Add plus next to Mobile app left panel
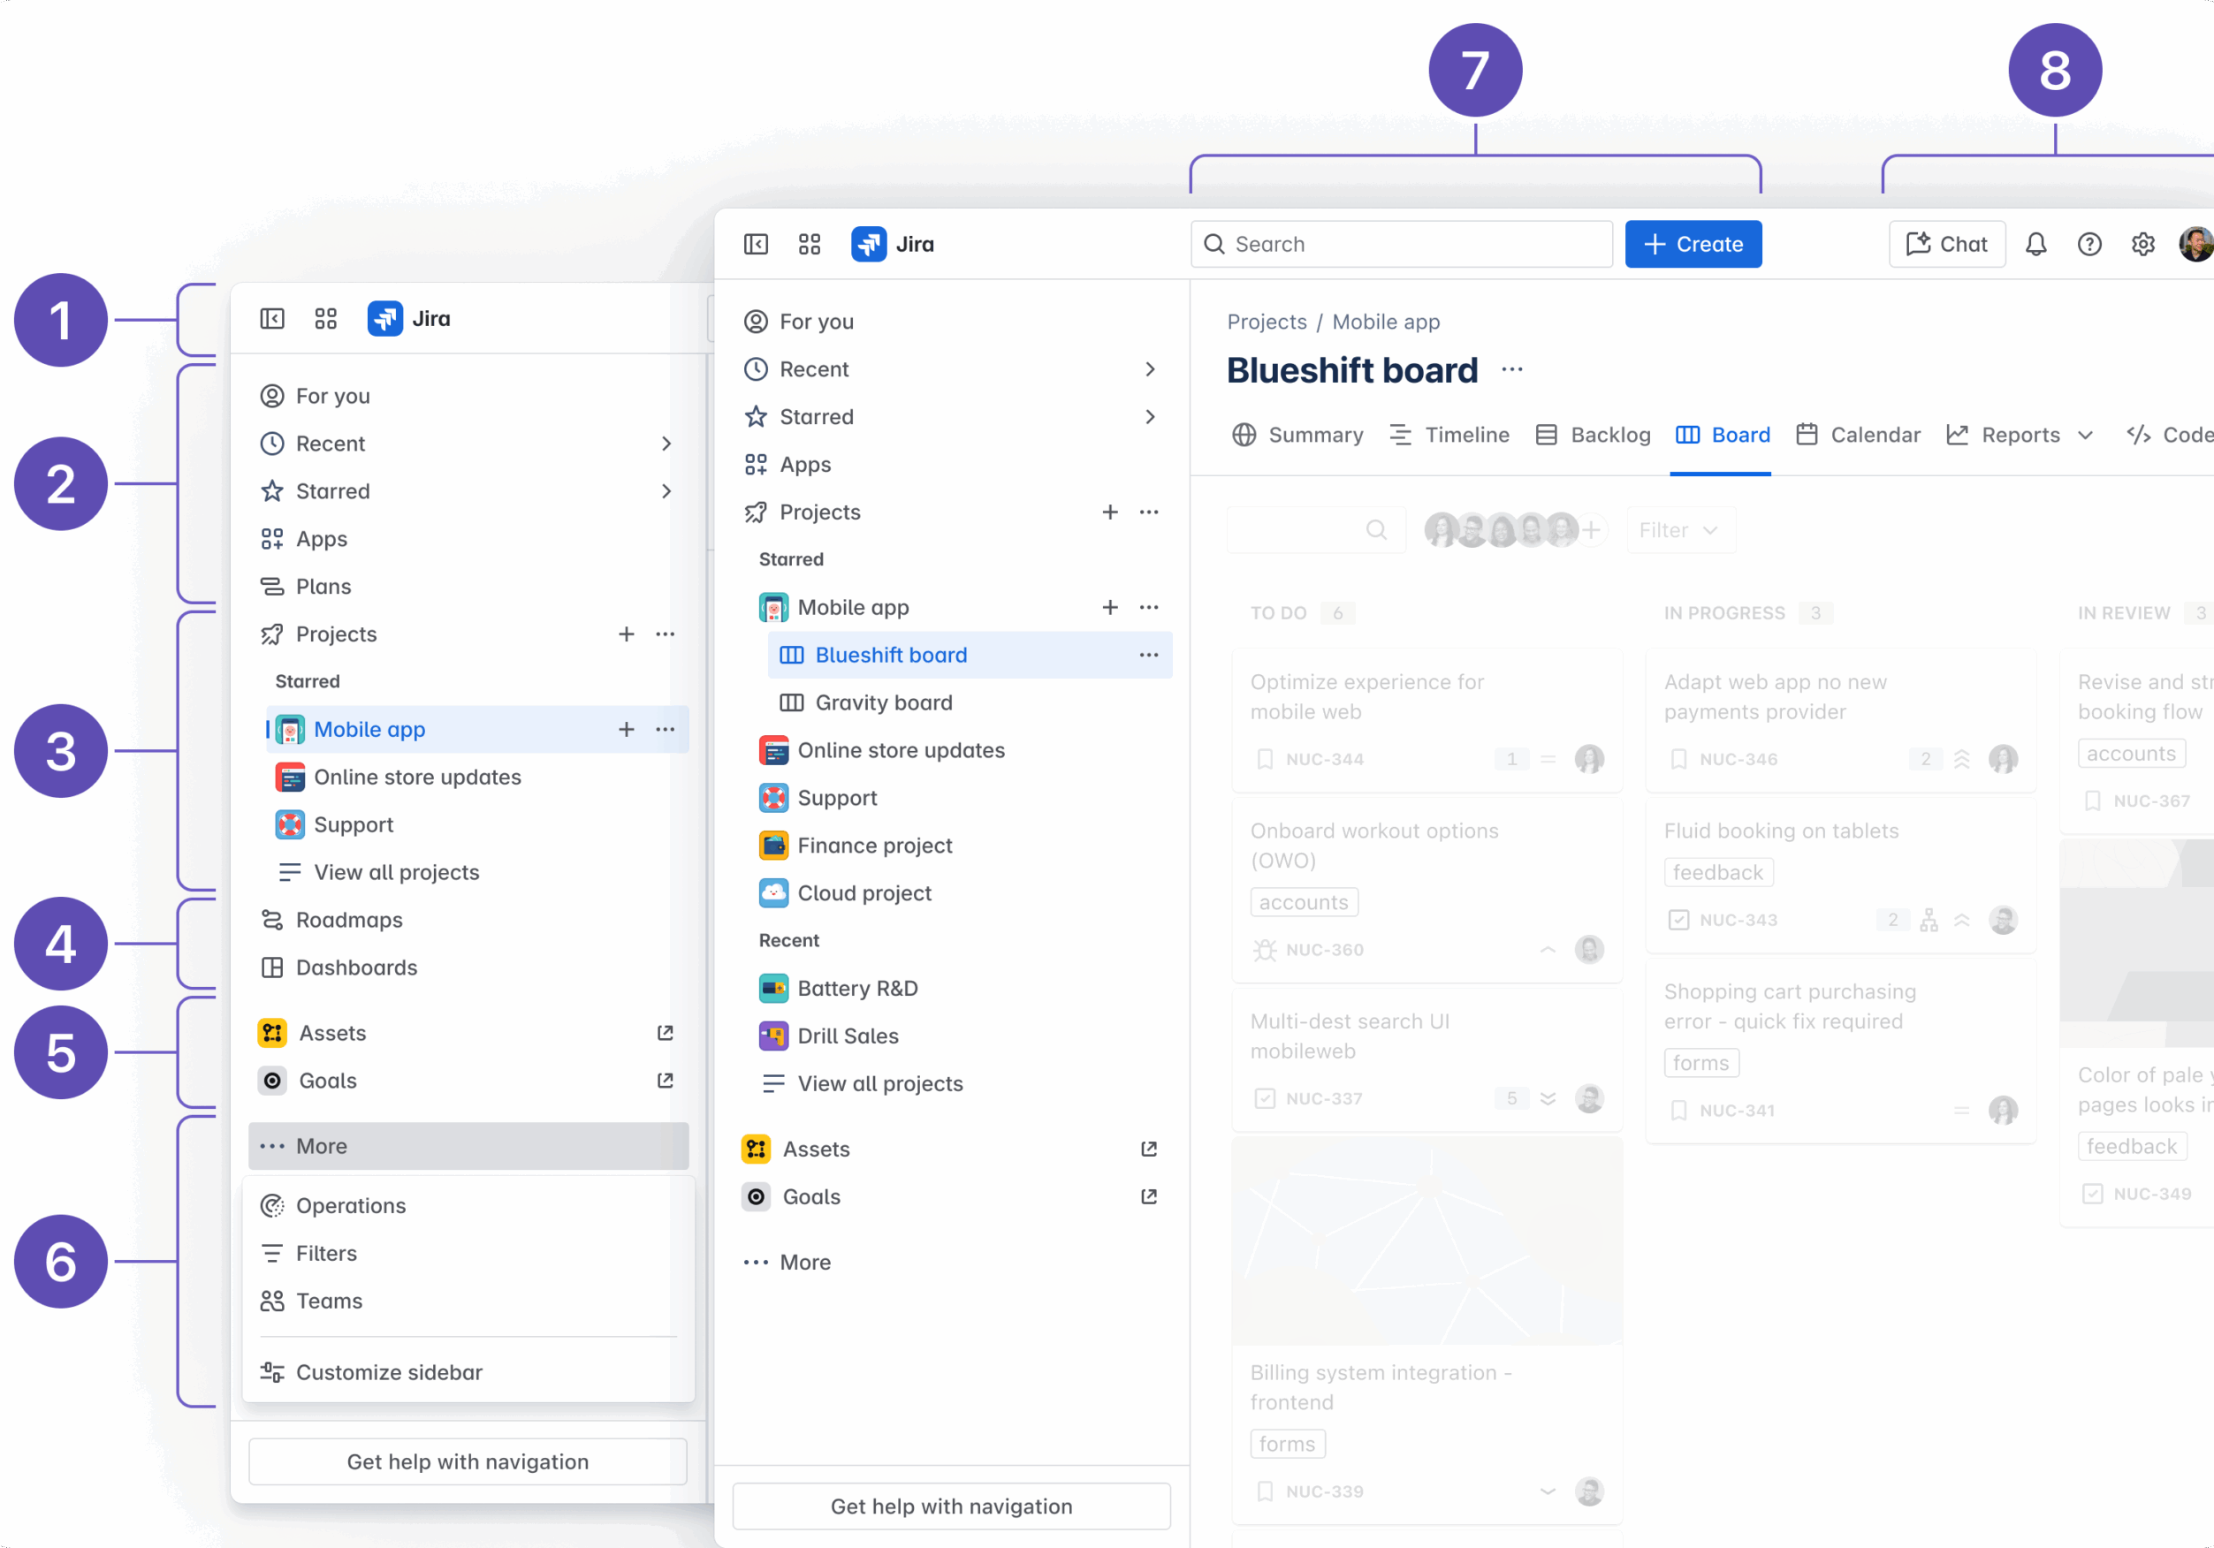This screenshot has height=1548, width=2214. 626,730
